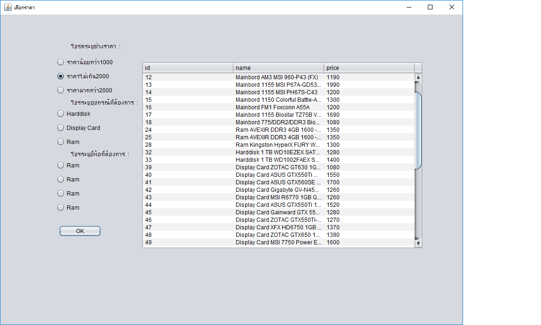Click id cell 33 in the table
The height and width of the screenshot is (325, 541).
pos(188,160)
